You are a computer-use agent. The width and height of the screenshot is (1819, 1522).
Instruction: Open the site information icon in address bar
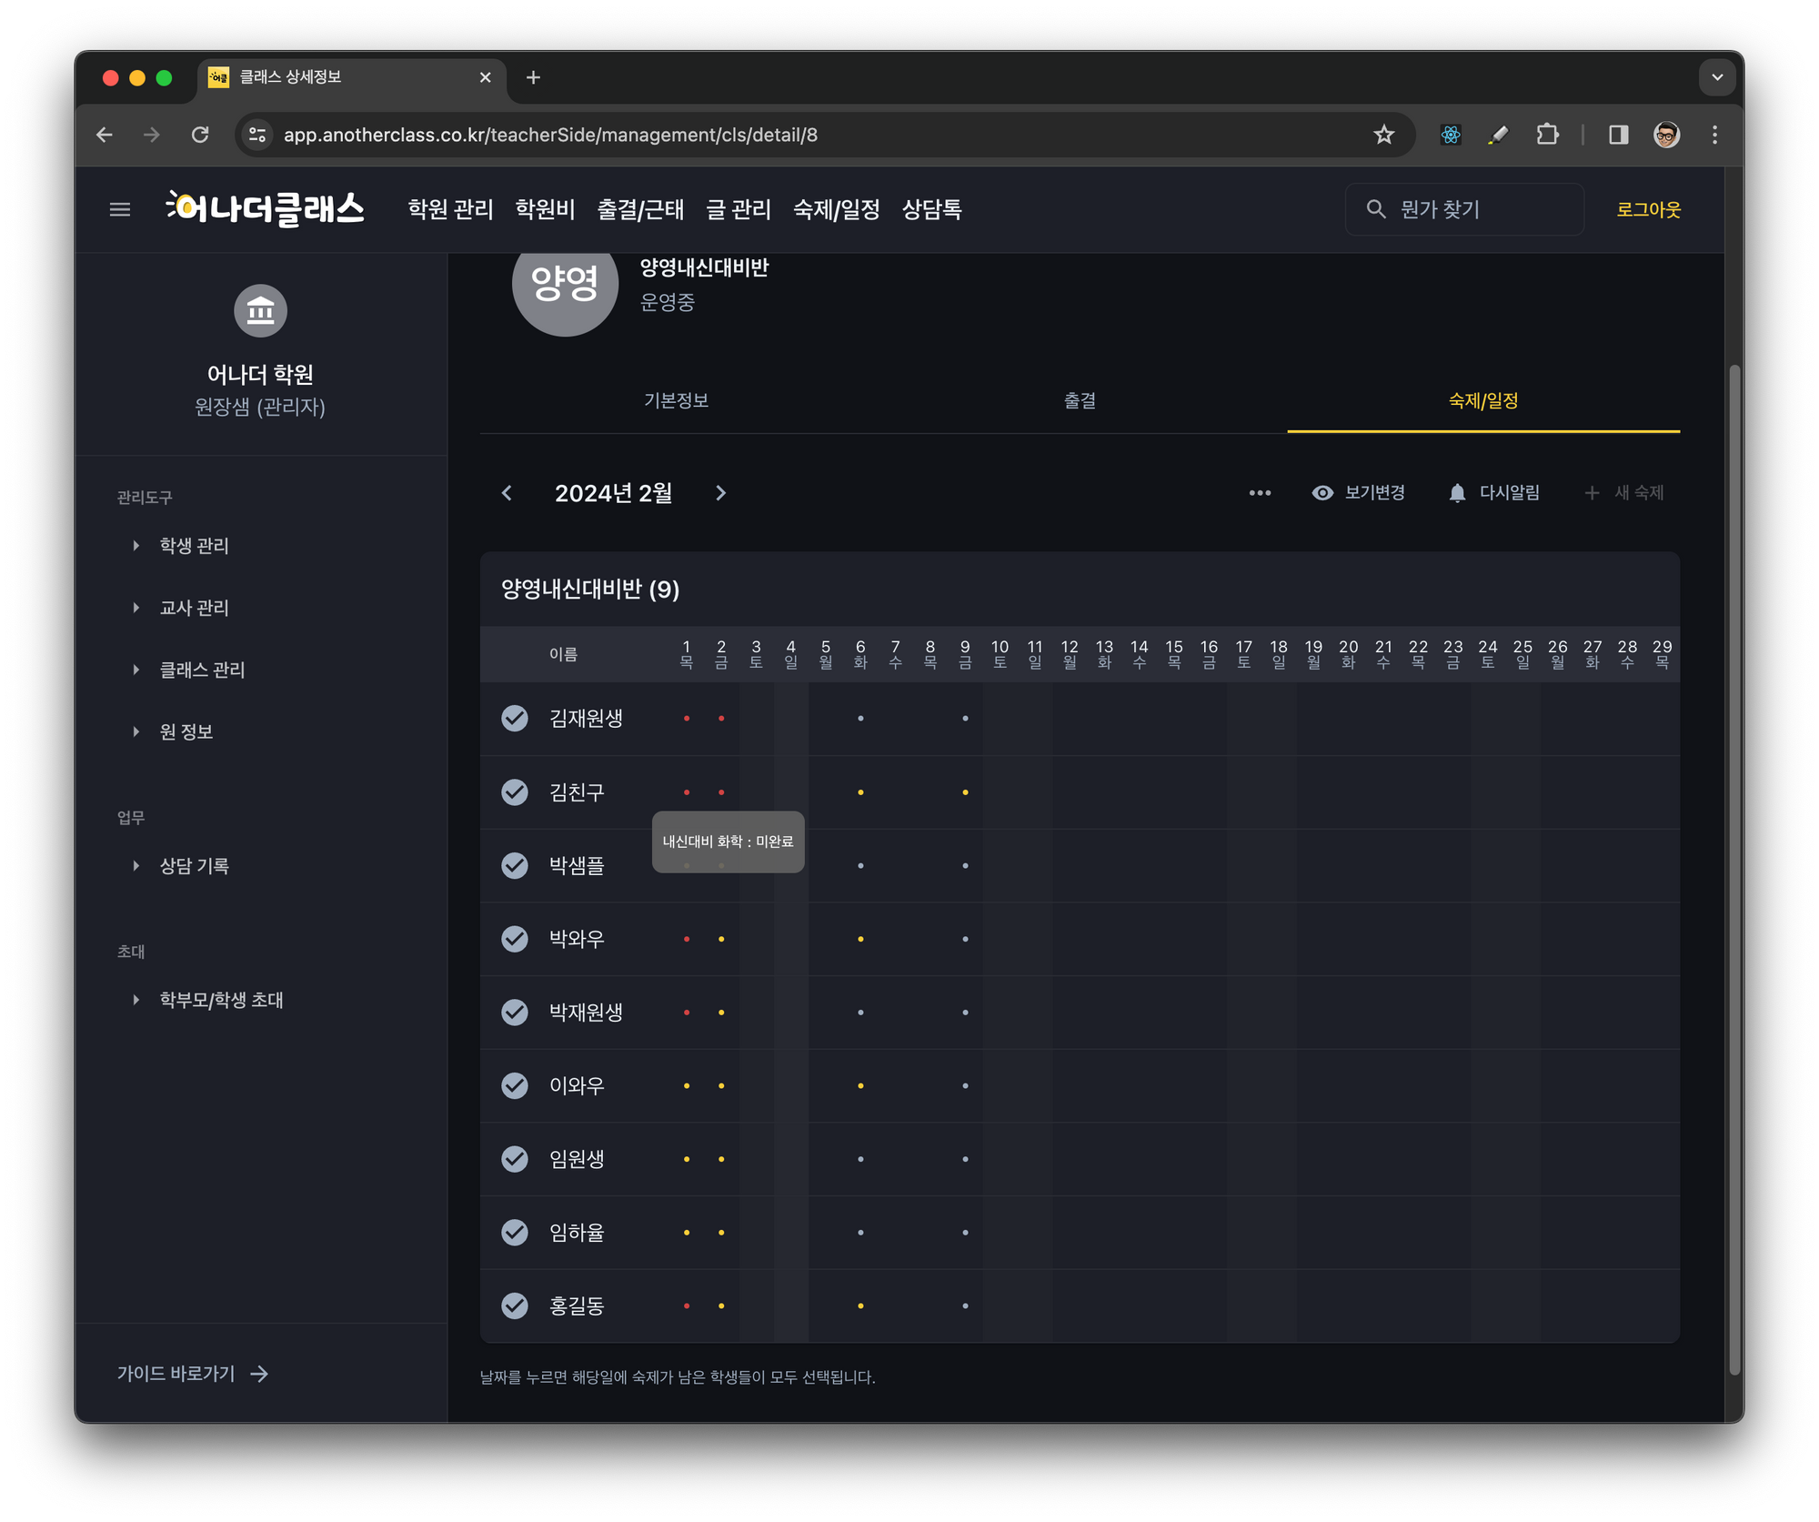[258, 135]
